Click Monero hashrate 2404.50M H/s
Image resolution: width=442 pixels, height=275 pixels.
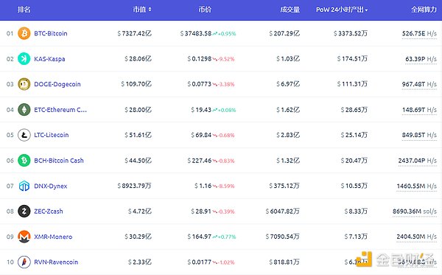coord(417,237)
